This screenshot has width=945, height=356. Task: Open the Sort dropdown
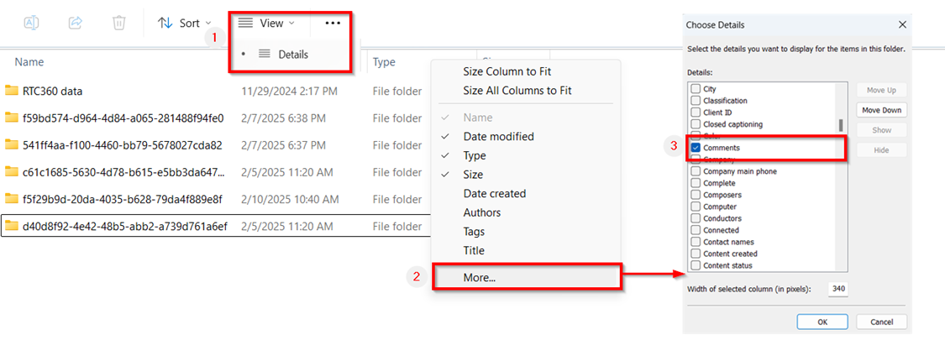(185, 24)
